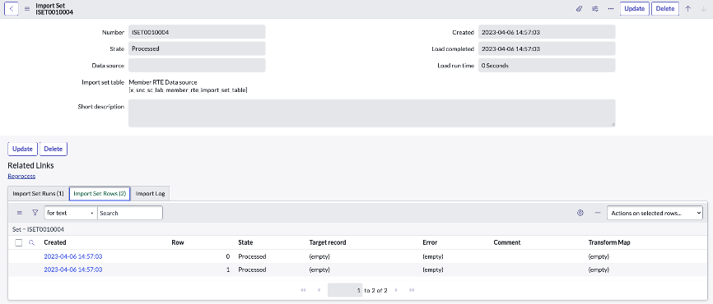Image resolution: width=713 pixels, height=304 pixels.
Task: Click Target record cell of row 1
Action: (x=319, y=269)
